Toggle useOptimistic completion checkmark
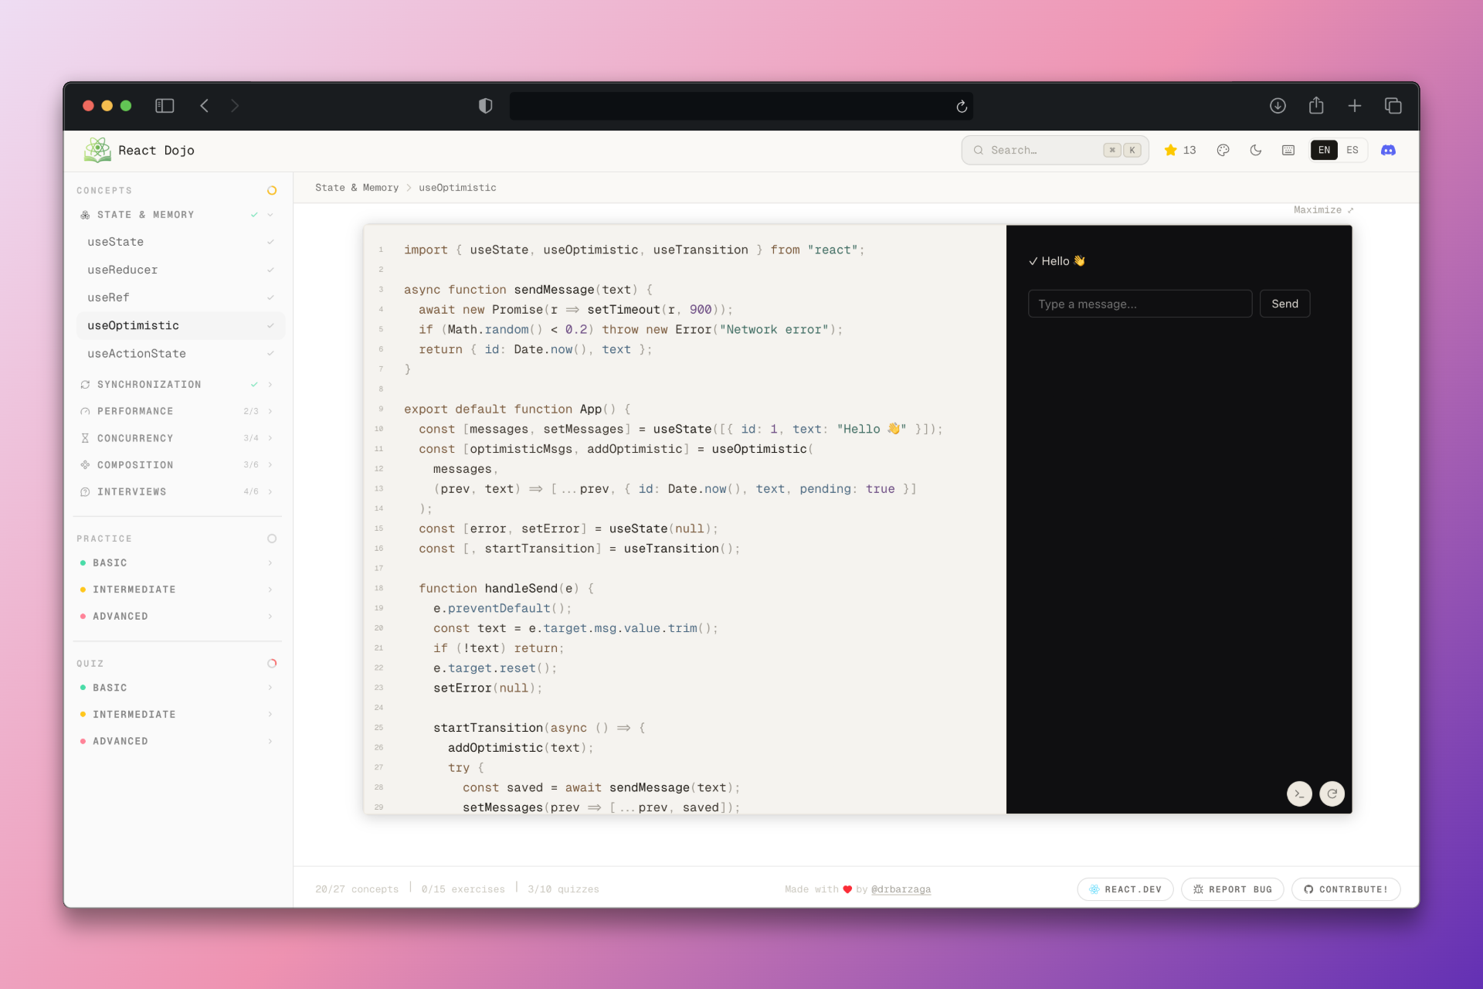 (x=270, y=325)
